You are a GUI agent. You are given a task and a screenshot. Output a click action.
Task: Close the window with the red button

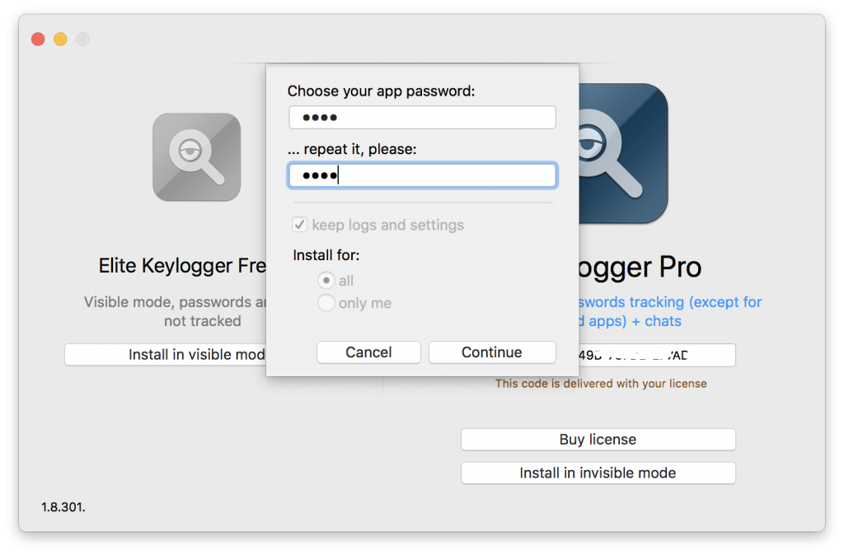[x=38, y=40]
